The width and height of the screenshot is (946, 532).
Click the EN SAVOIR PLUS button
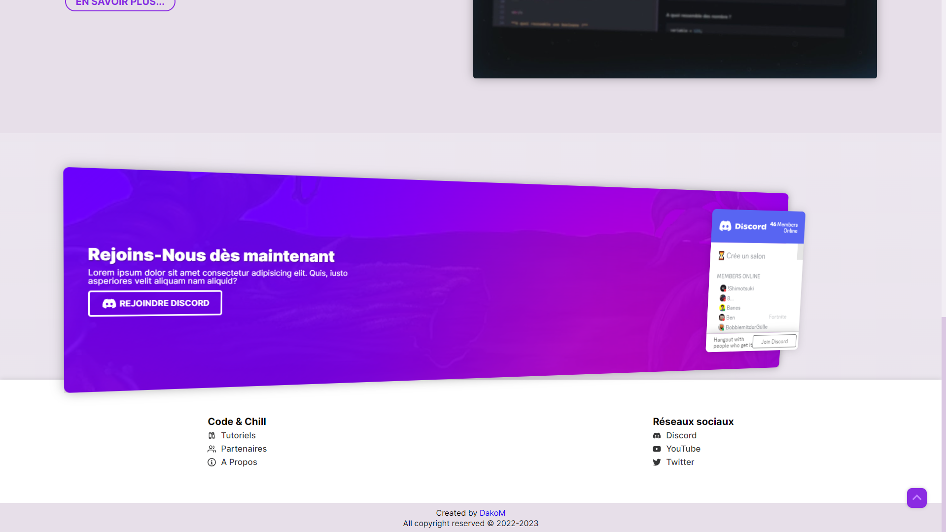coord(120,2)
